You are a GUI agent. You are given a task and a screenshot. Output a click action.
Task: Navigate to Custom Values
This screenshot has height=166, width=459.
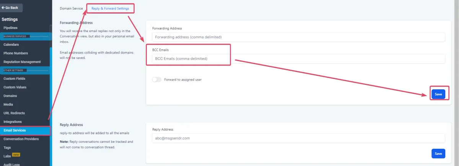pyautogui.click(x=15, y=87)
